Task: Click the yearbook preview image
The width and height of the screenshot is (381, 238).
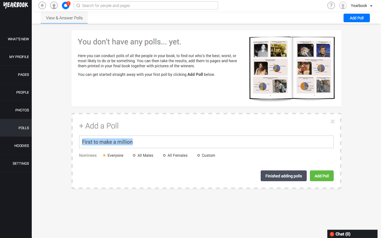Action: [292, 68]
